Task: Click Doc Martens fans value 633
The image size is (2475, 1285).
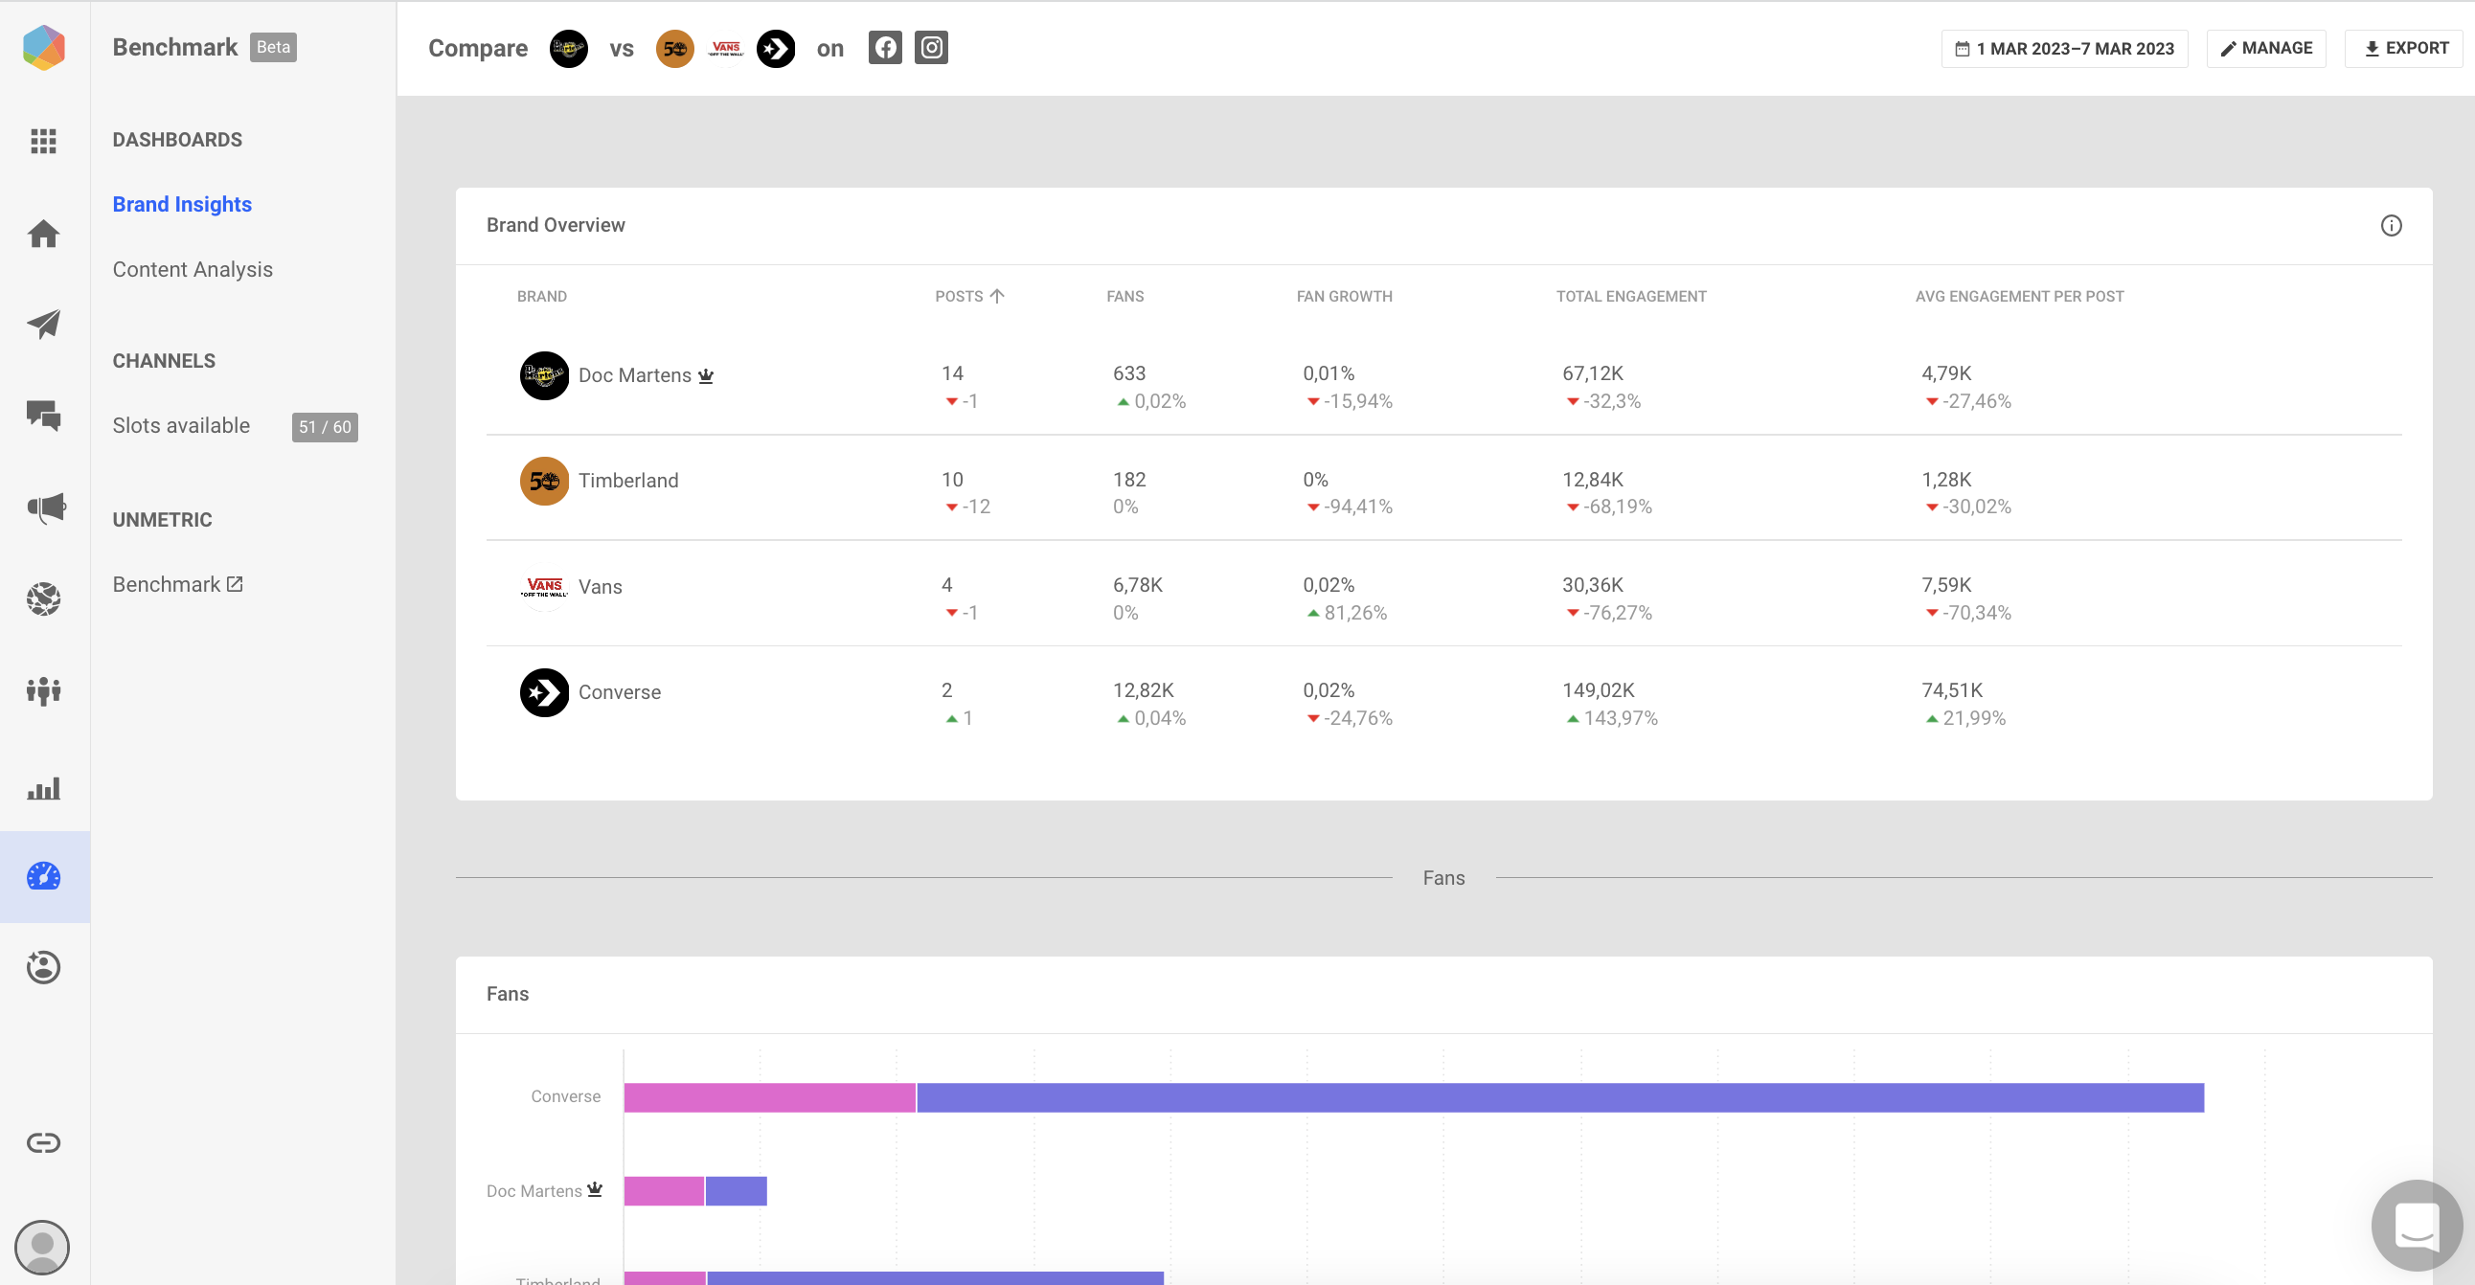Action: coord(1129,373)
